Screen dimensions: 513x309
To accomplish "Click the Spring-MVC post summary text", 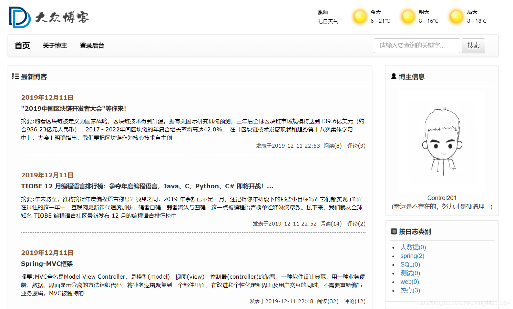I will point(193,285).
